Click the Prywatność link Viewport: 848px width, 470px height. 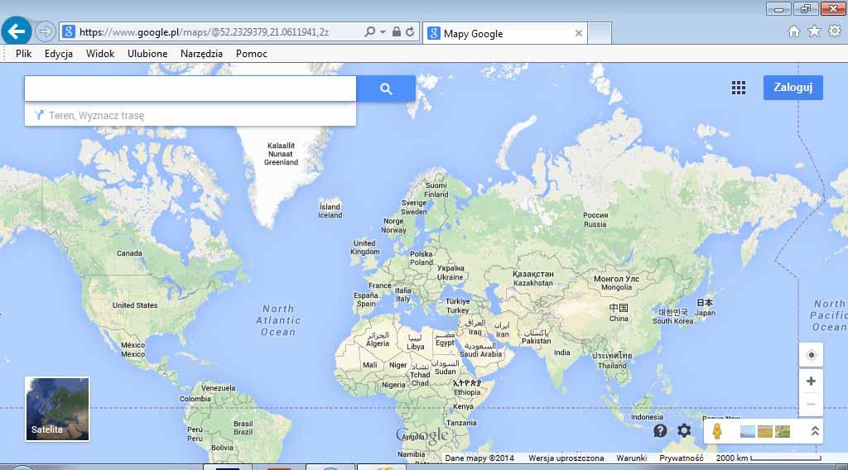coord(681,458)
